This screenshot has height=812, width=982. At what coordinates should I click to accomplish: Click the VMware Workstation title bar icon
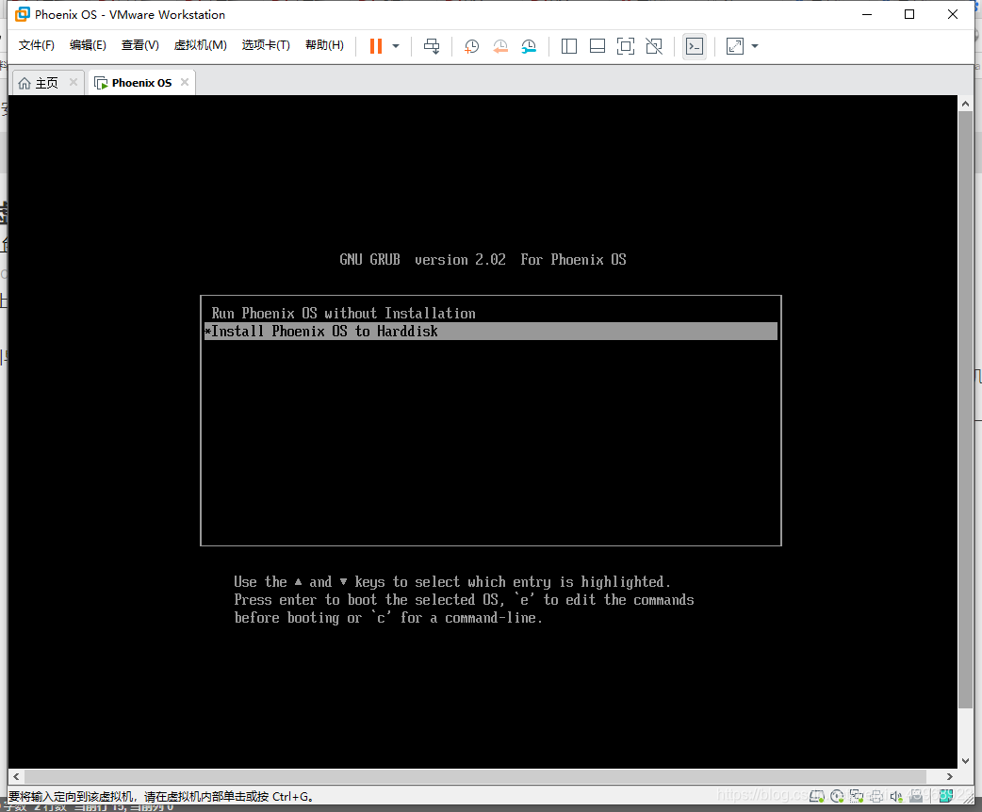pyautogui.click(x=23, y=14)
